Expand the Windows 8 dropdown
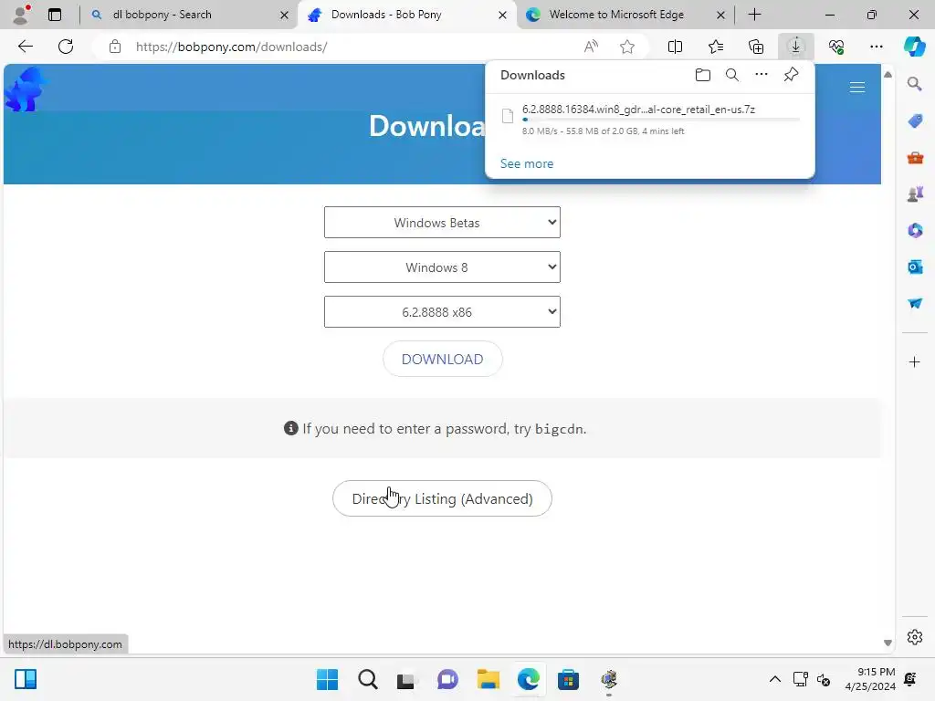 pyautogui.click(x=442, y=267)
